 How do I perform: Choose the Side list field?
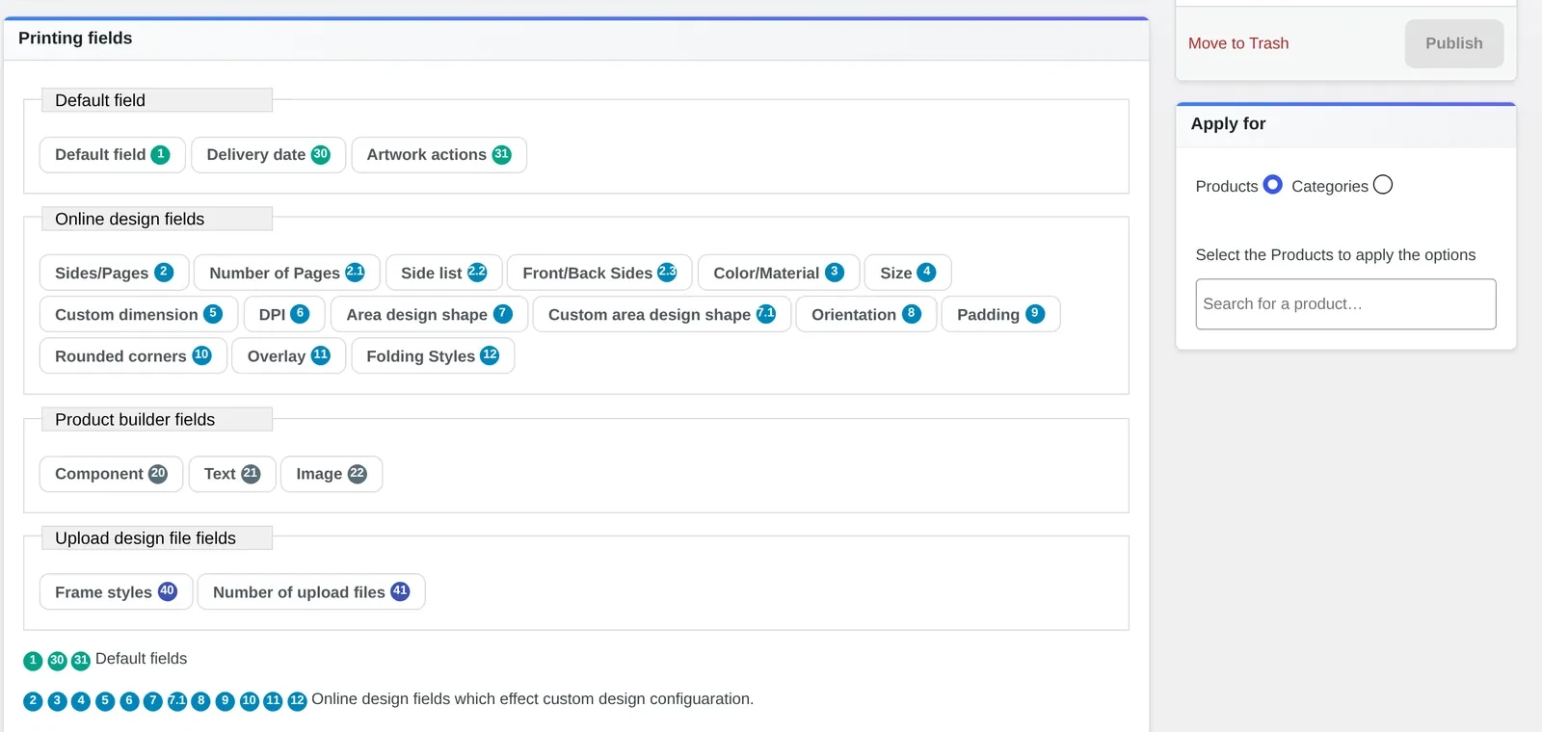tap(443, 273)
